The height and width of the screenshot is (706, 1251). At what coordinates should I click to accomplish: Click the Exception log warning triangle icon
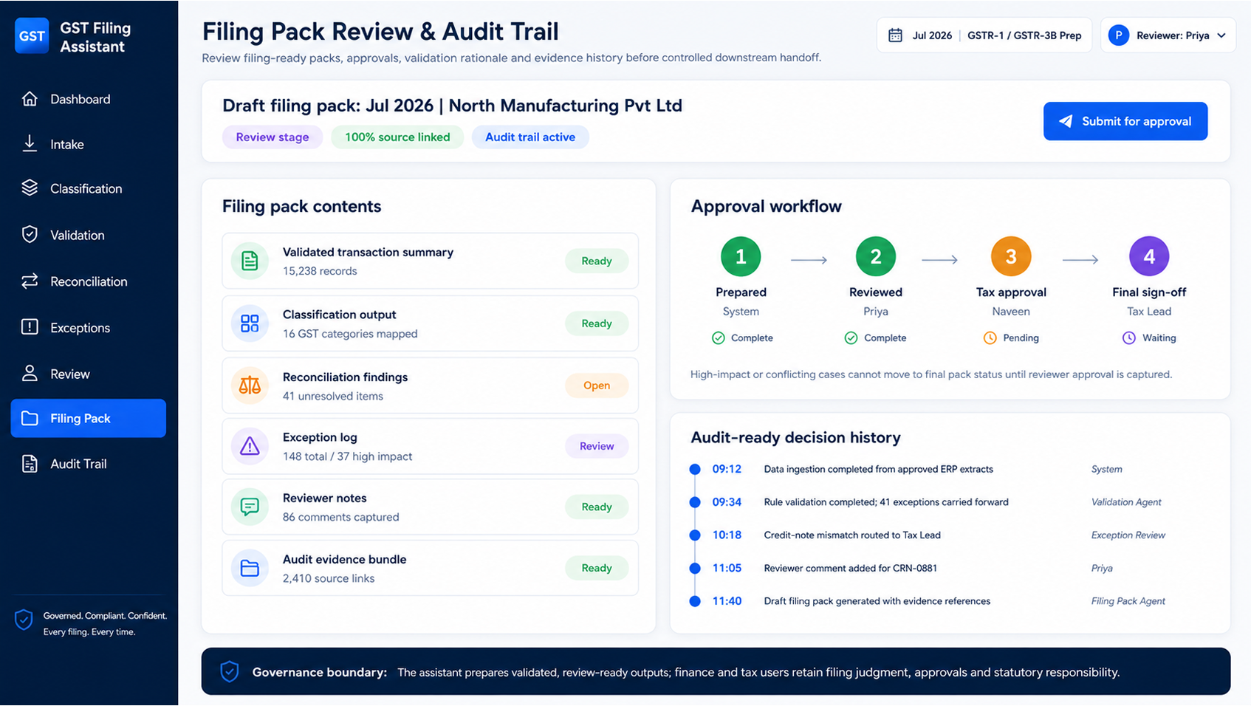[250, 446]
